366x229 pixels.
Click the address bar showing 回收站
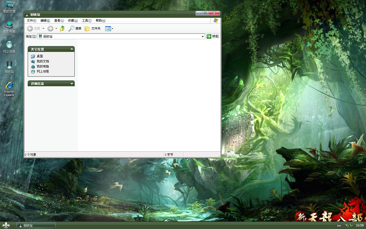(121, 36)
